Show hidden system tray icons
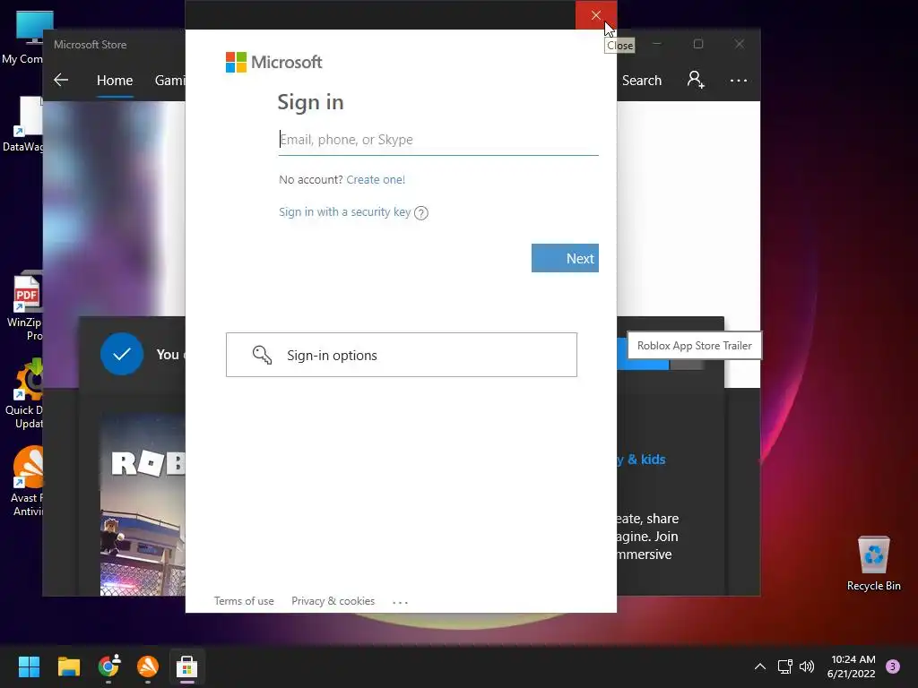 (x=760, y=666)
